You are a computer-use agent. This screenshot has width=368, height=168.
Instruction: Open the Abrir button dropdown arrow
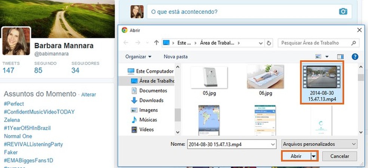[313, 156]
